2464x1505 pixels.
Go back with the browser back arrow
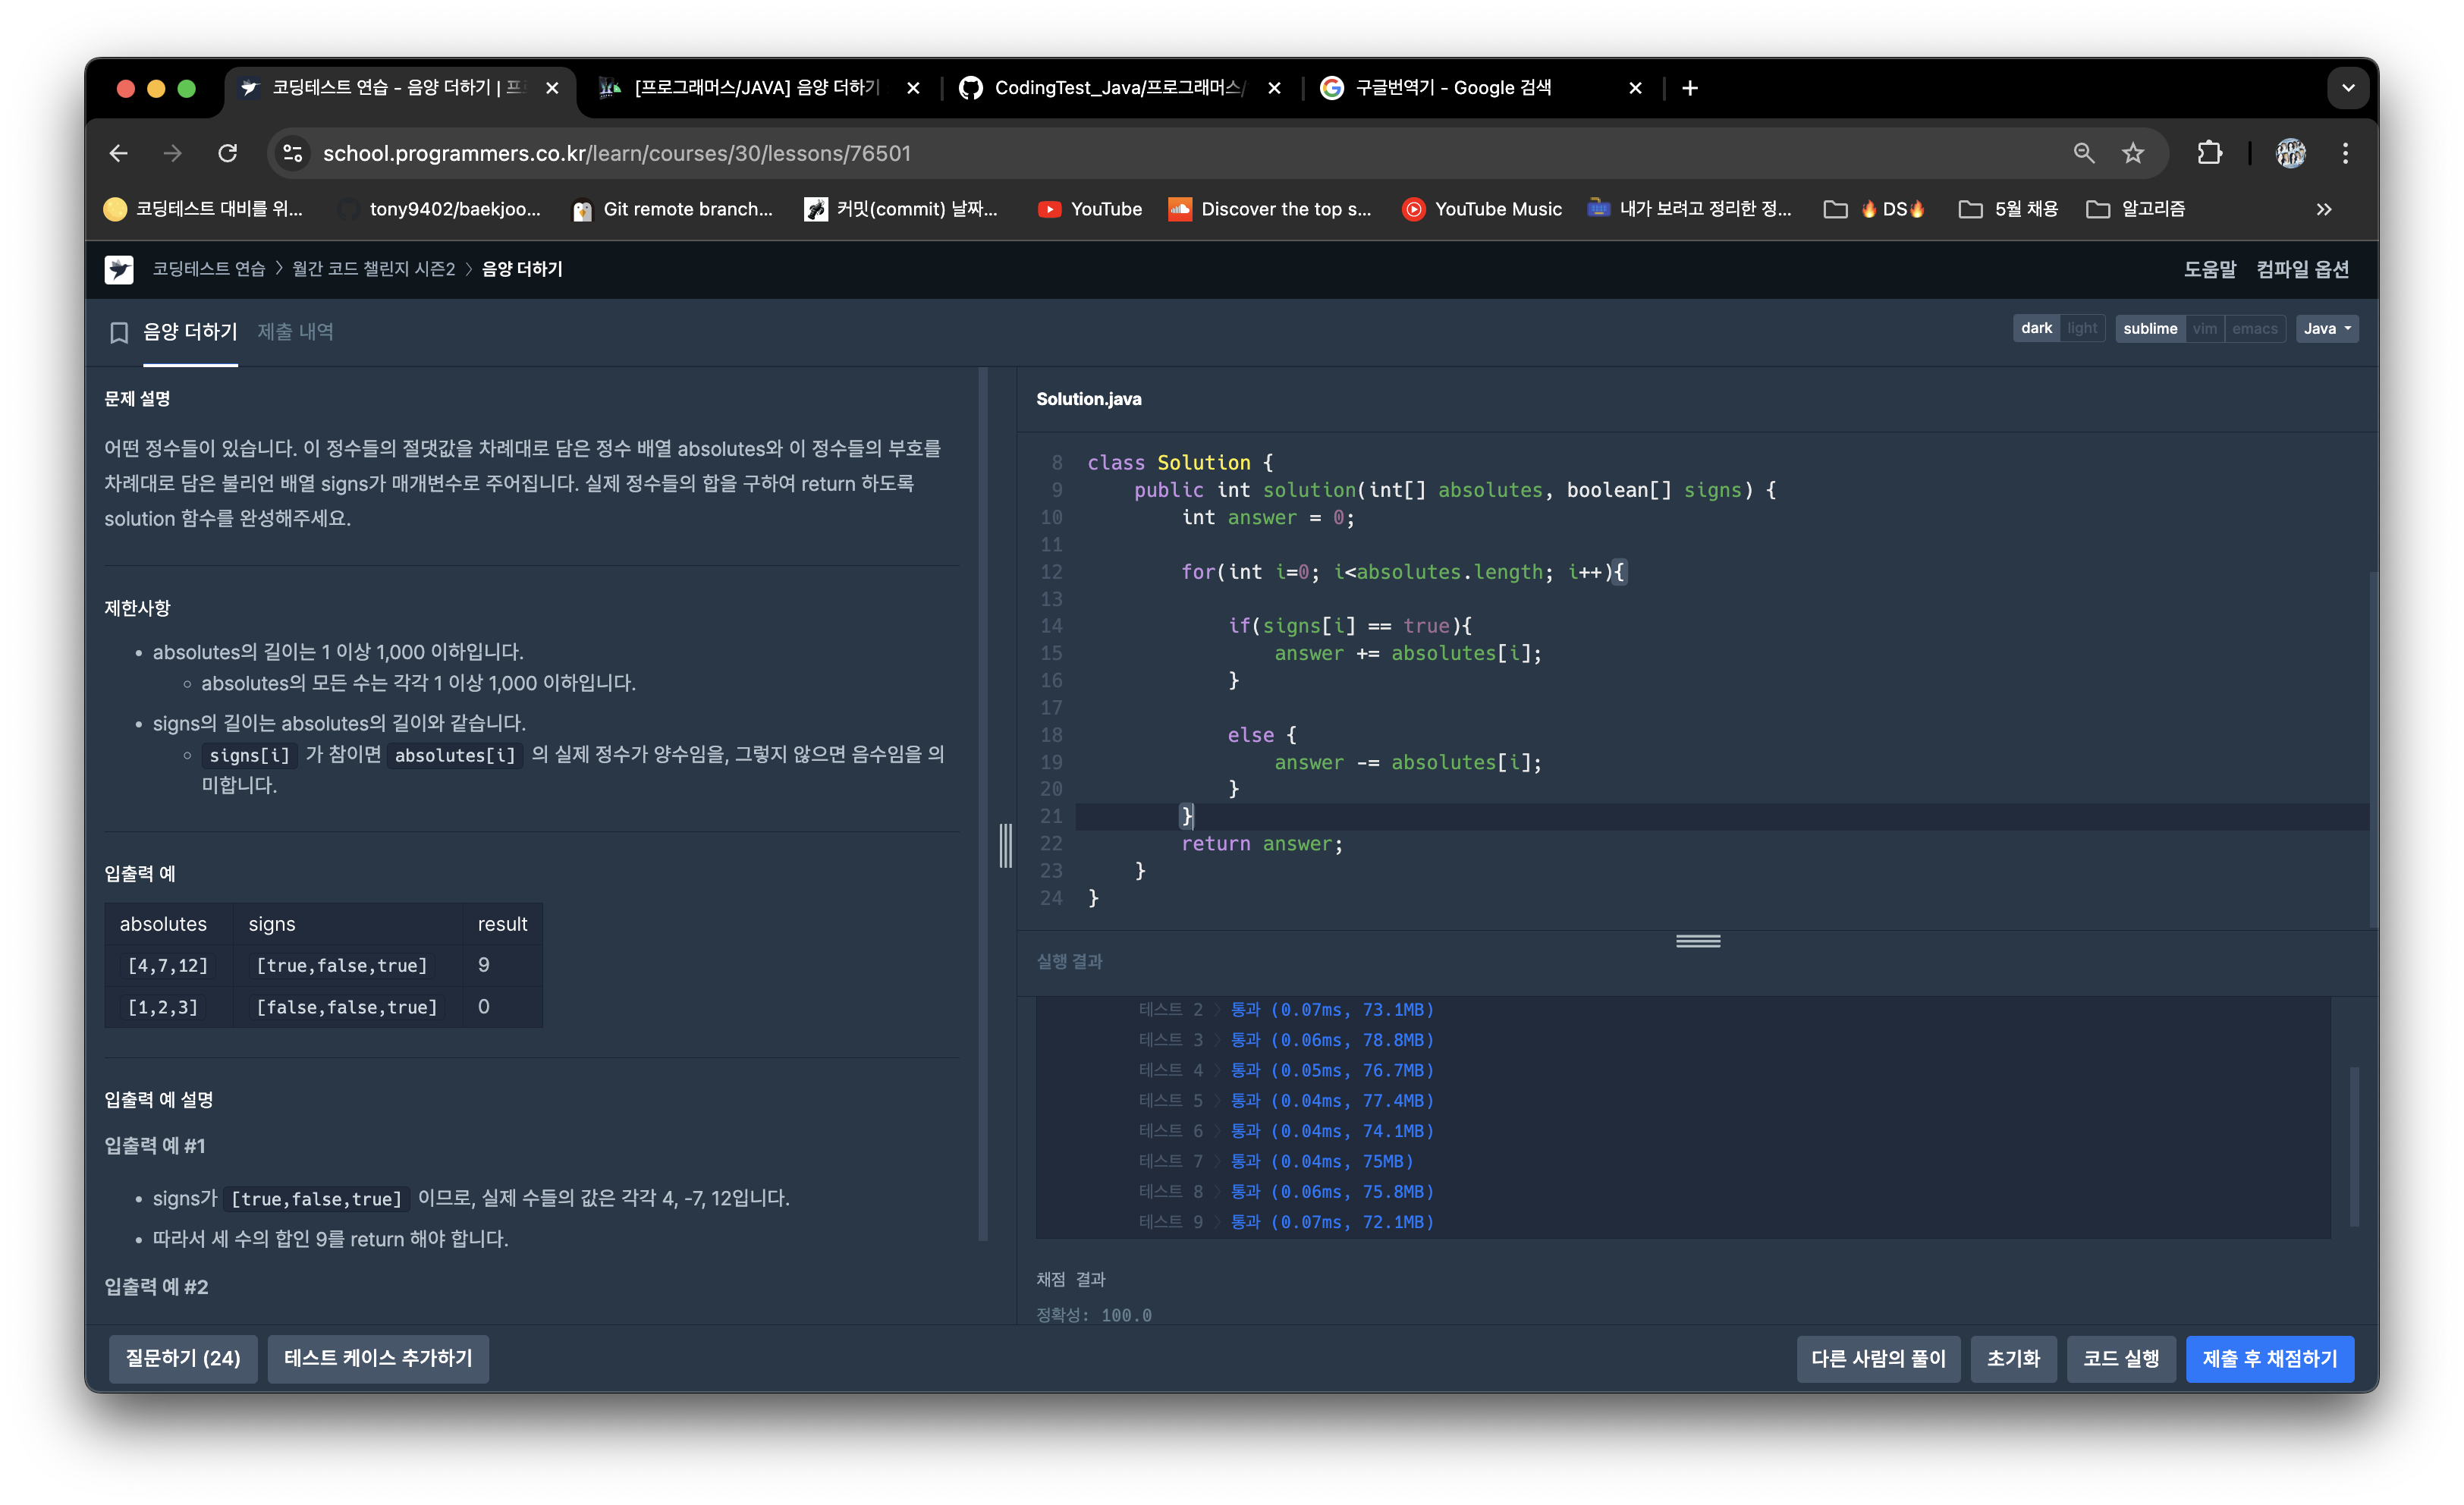(x=118, y=153)
